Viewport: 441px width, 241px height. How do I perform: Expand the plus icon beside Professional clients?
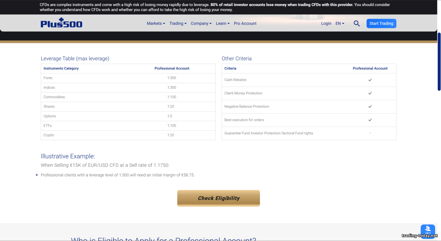tap(37, 175)
